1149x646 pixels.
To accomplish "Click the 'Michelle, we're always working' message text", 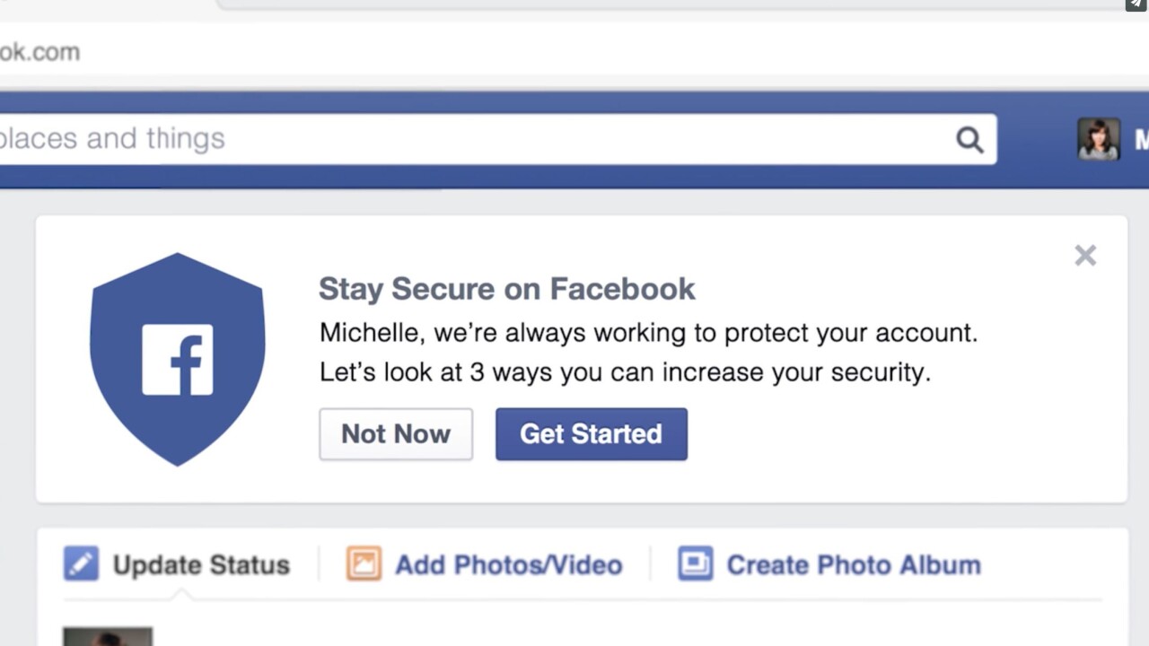I will [648, 333].
